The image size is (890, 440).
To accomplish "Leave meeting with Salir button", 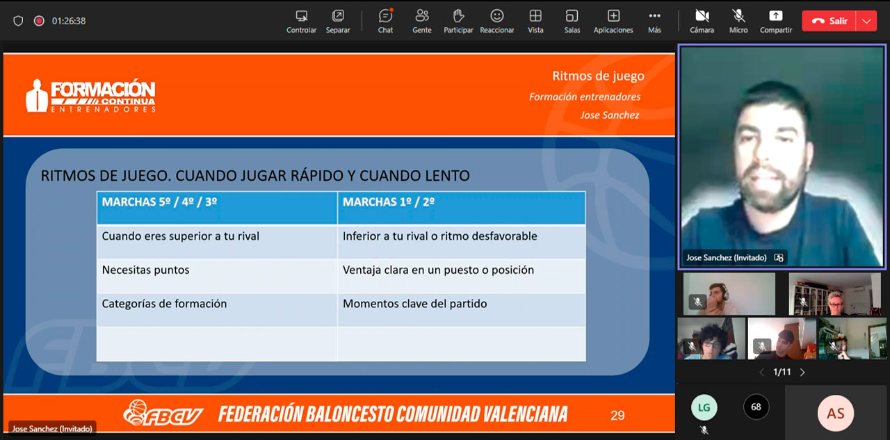I will 829,21.
